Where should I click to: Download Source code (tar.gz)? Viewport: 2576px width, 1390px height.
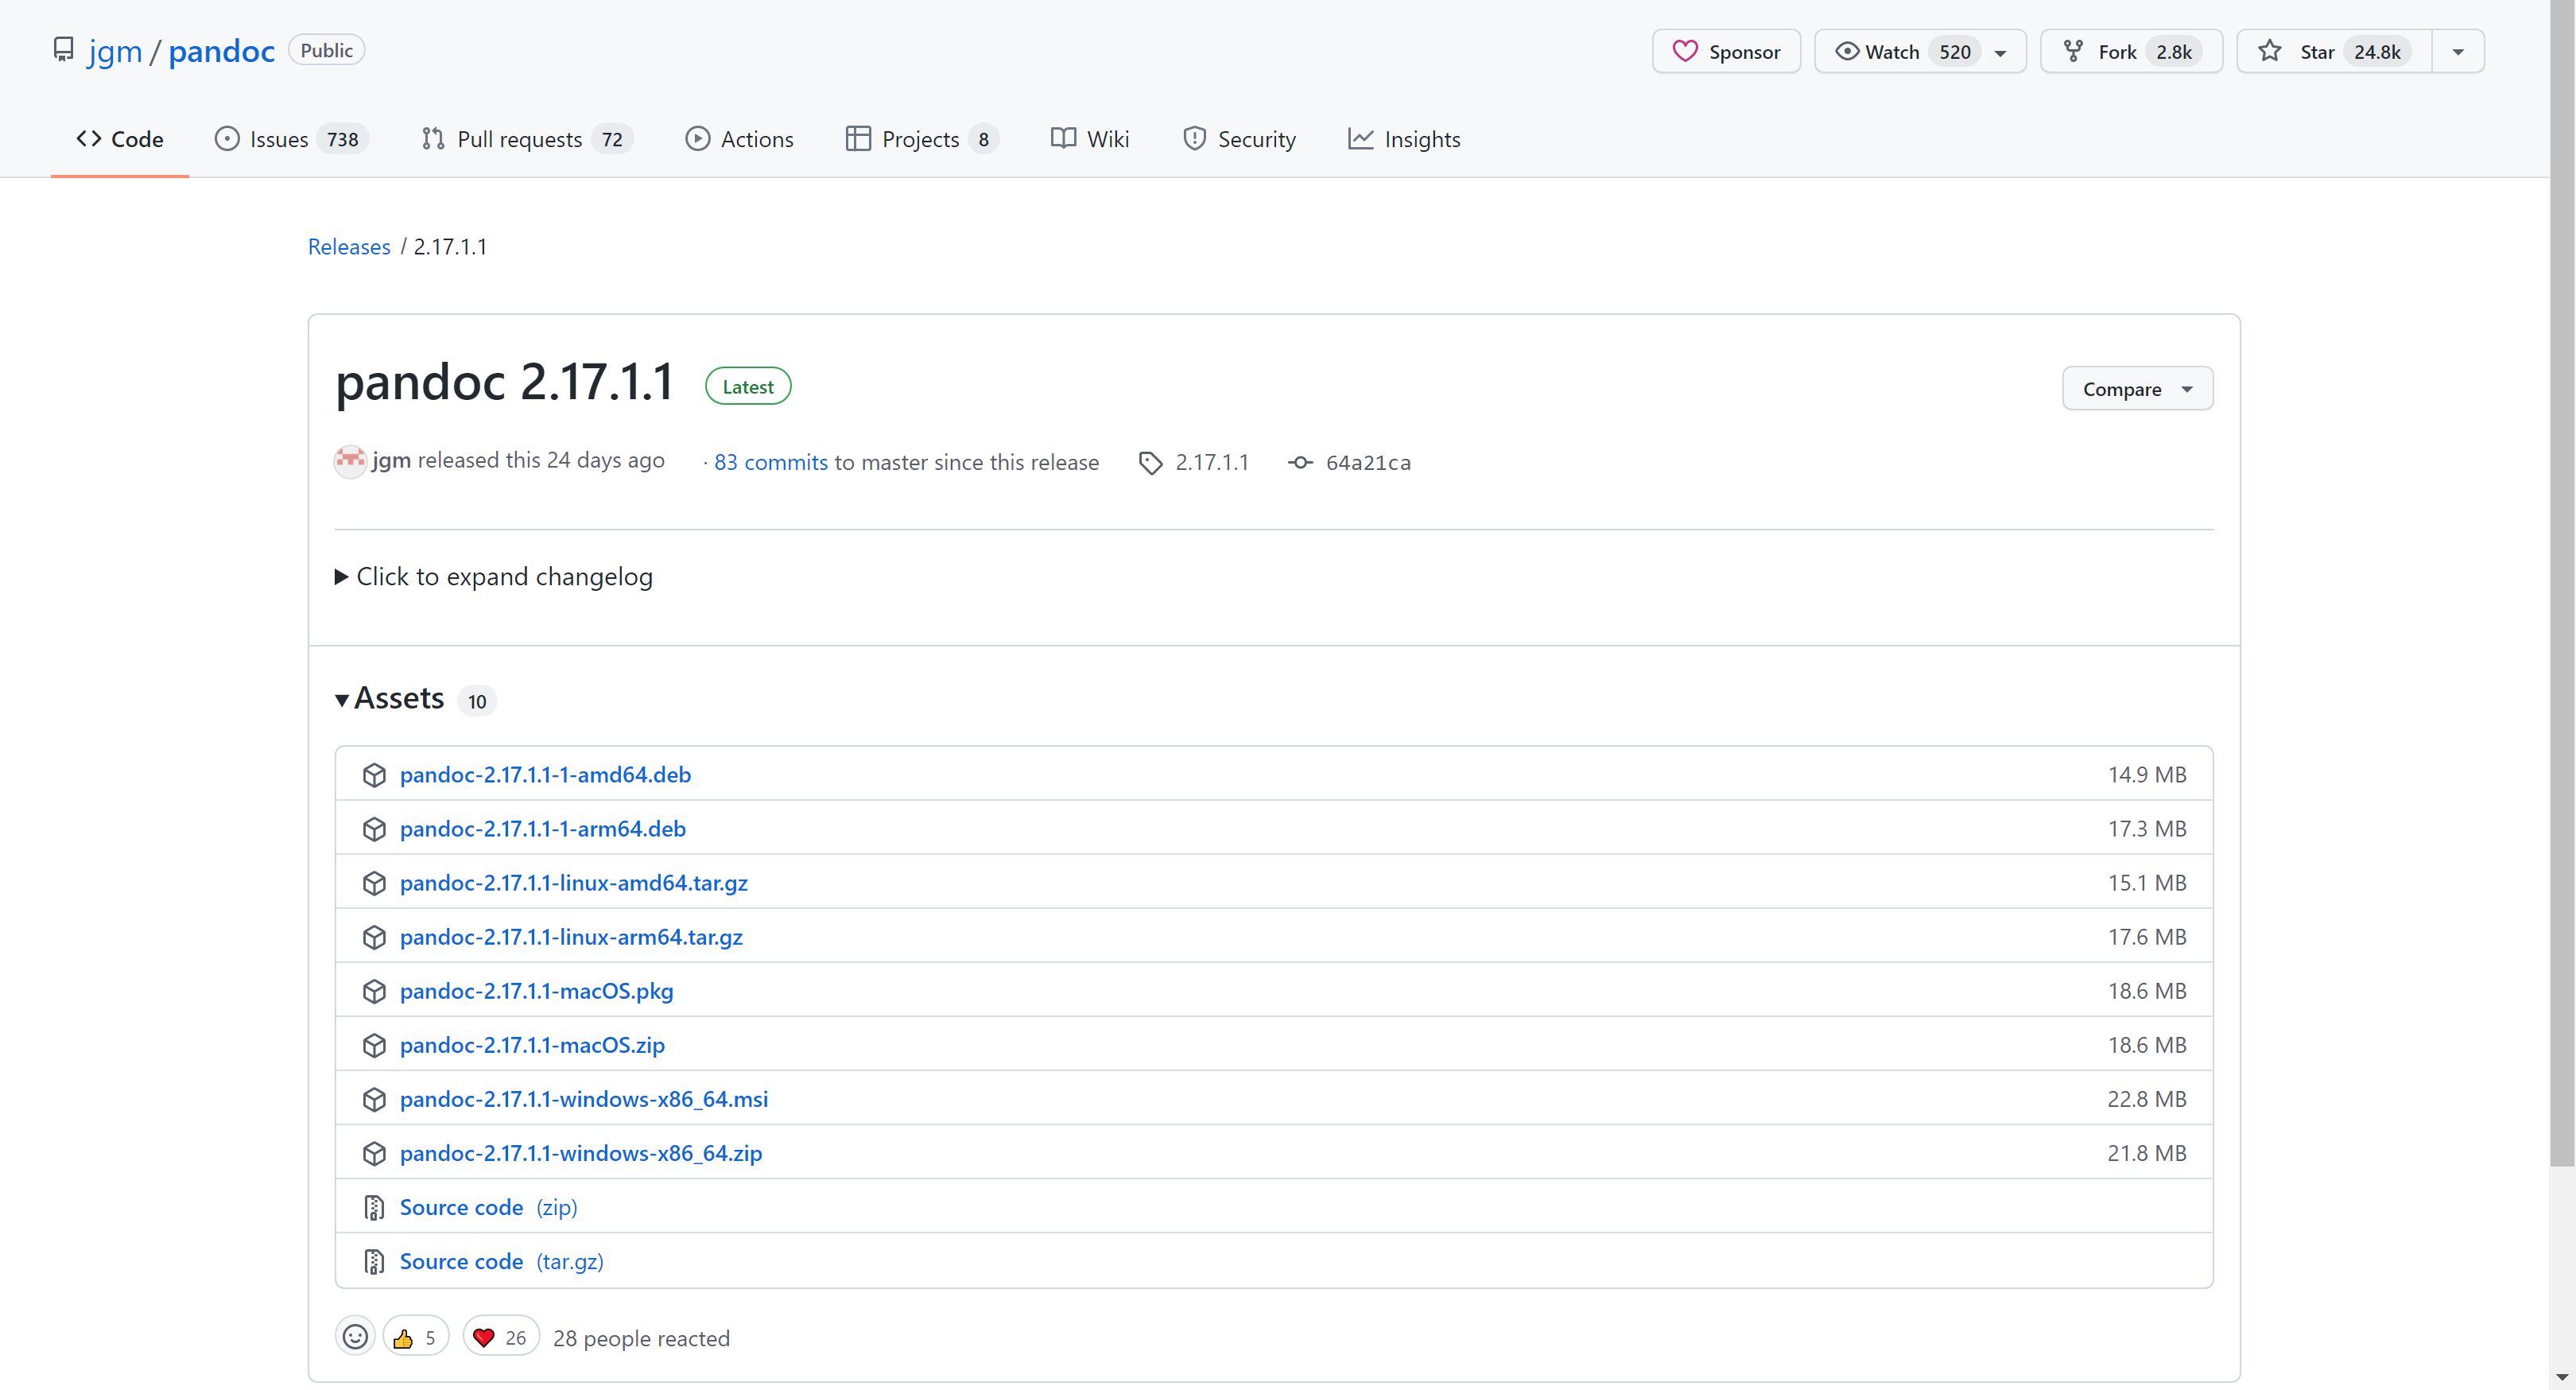(x=502, y=1261)
